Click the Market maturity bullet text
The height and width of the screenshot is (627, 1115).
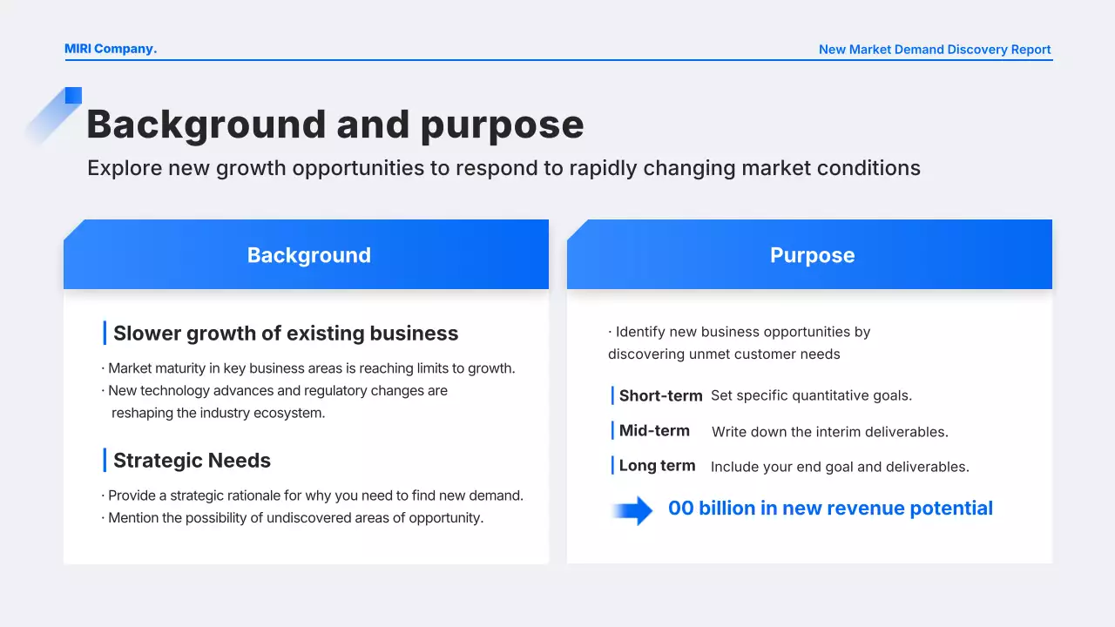310,368
